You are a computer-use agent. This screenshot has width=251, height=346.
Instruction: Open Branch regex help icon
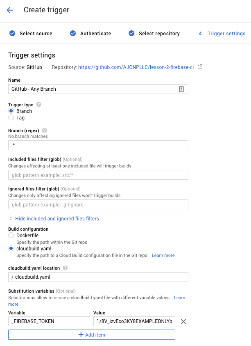(x=44, y=131)
